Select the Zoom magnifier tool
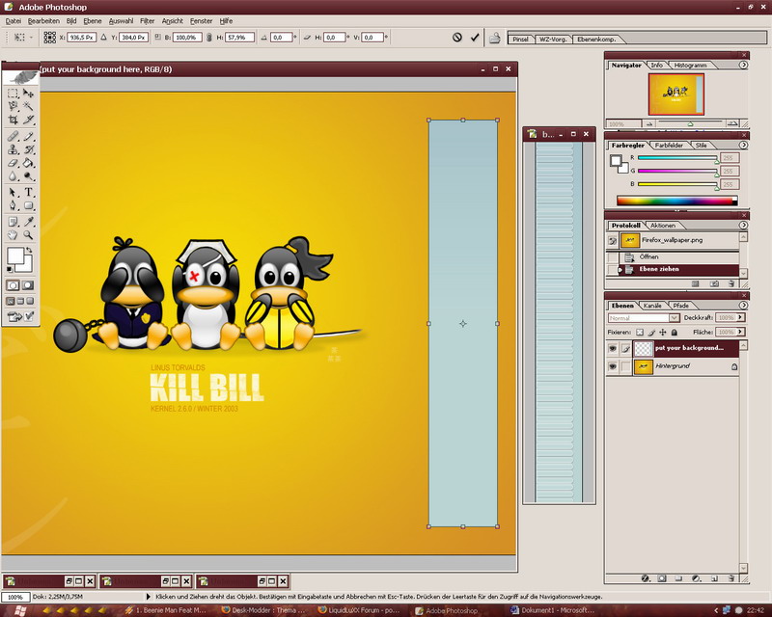 (x=29, y=235)
